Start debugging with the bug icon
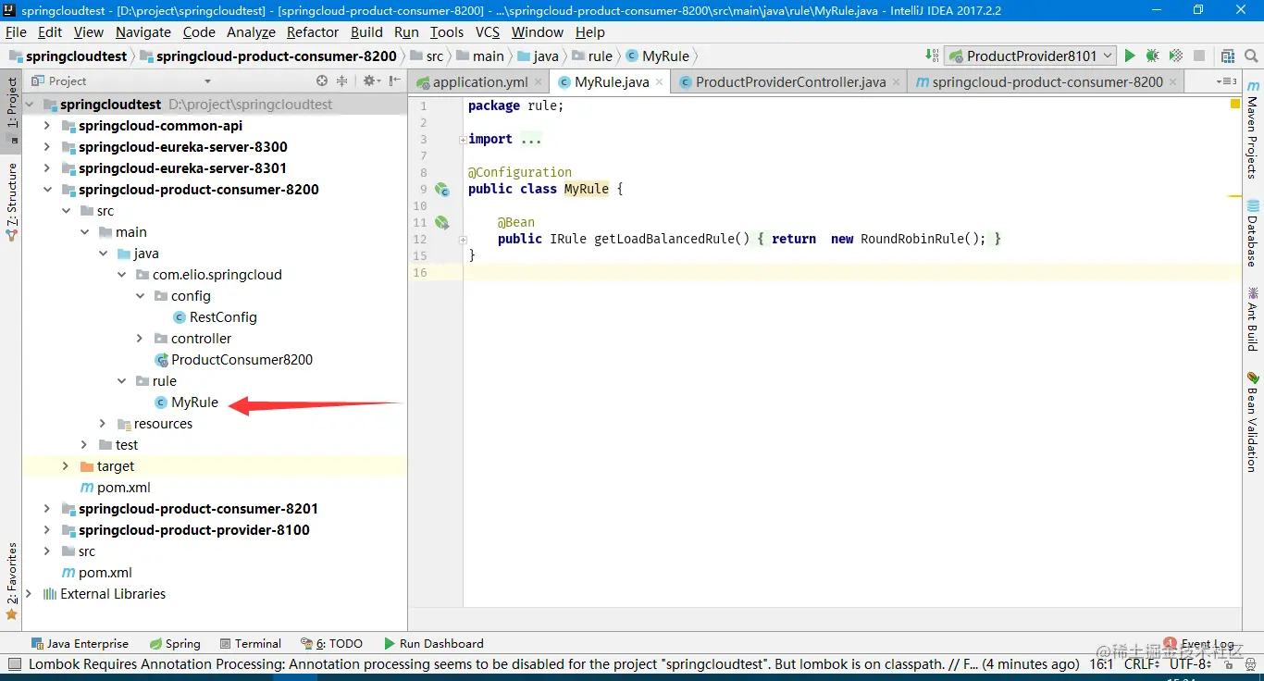 point(1153,56)
